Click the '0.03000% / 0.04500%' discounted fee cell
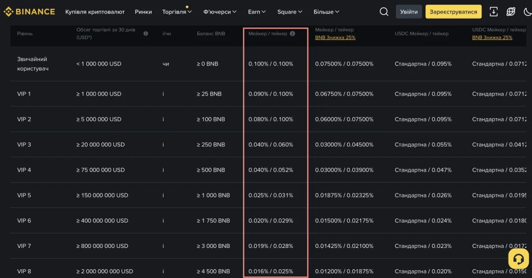The width and height of the screenshot is (532, 278). tap(344, 145)
